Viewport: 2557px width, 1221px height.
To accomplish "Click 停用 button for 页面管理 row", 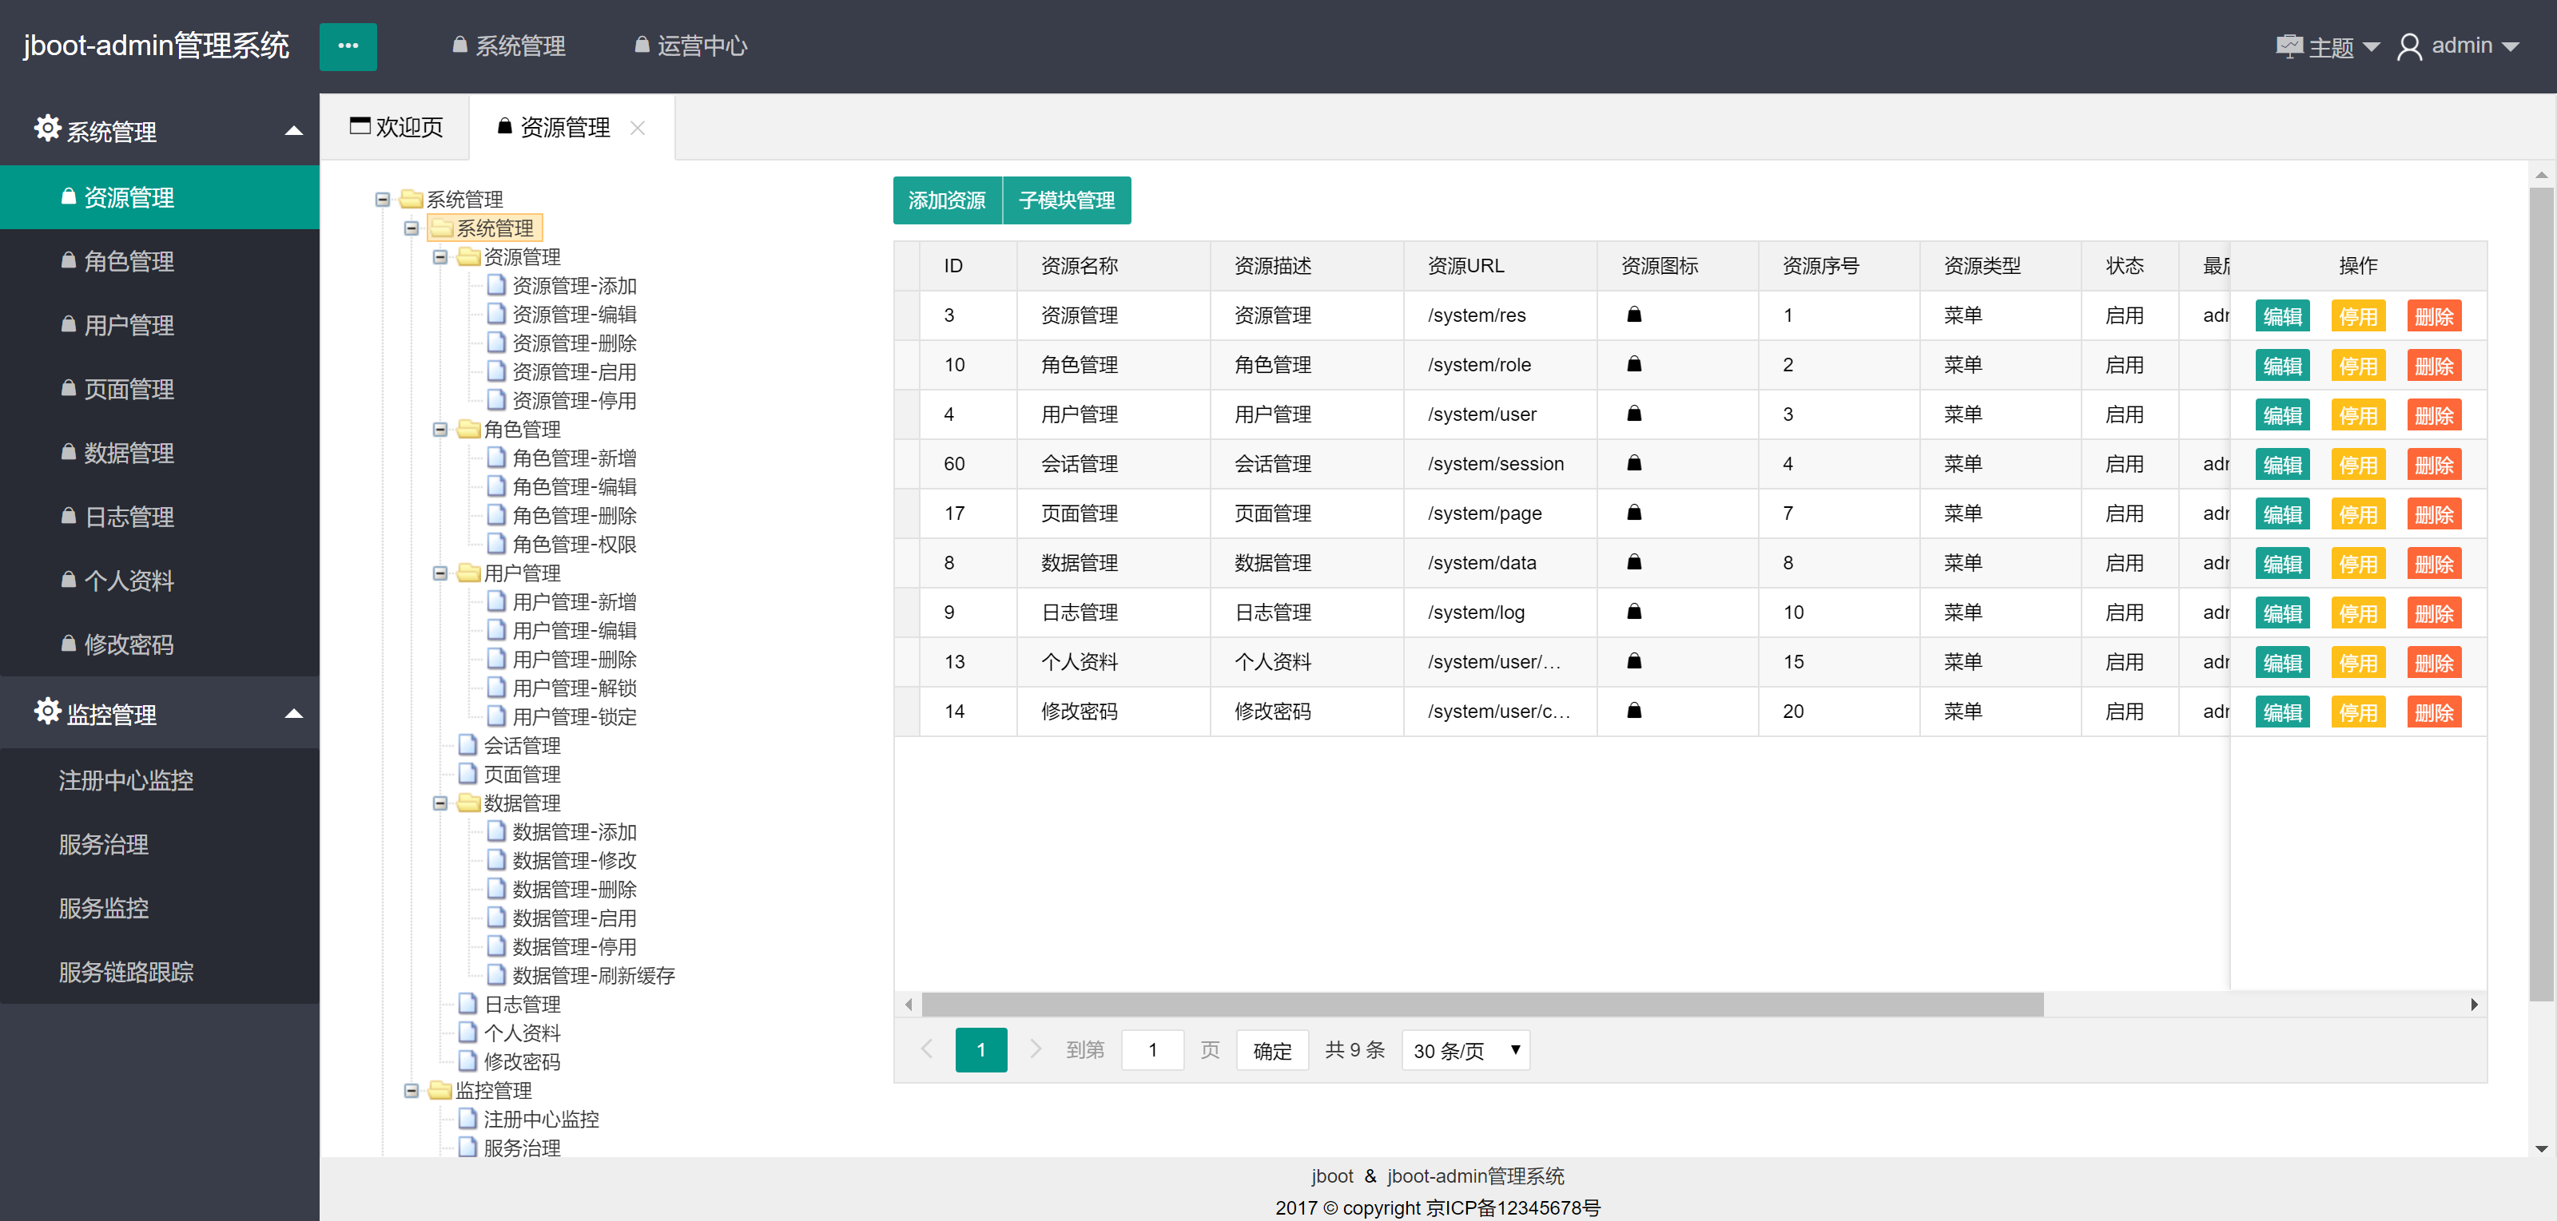I will (2357, 513).
